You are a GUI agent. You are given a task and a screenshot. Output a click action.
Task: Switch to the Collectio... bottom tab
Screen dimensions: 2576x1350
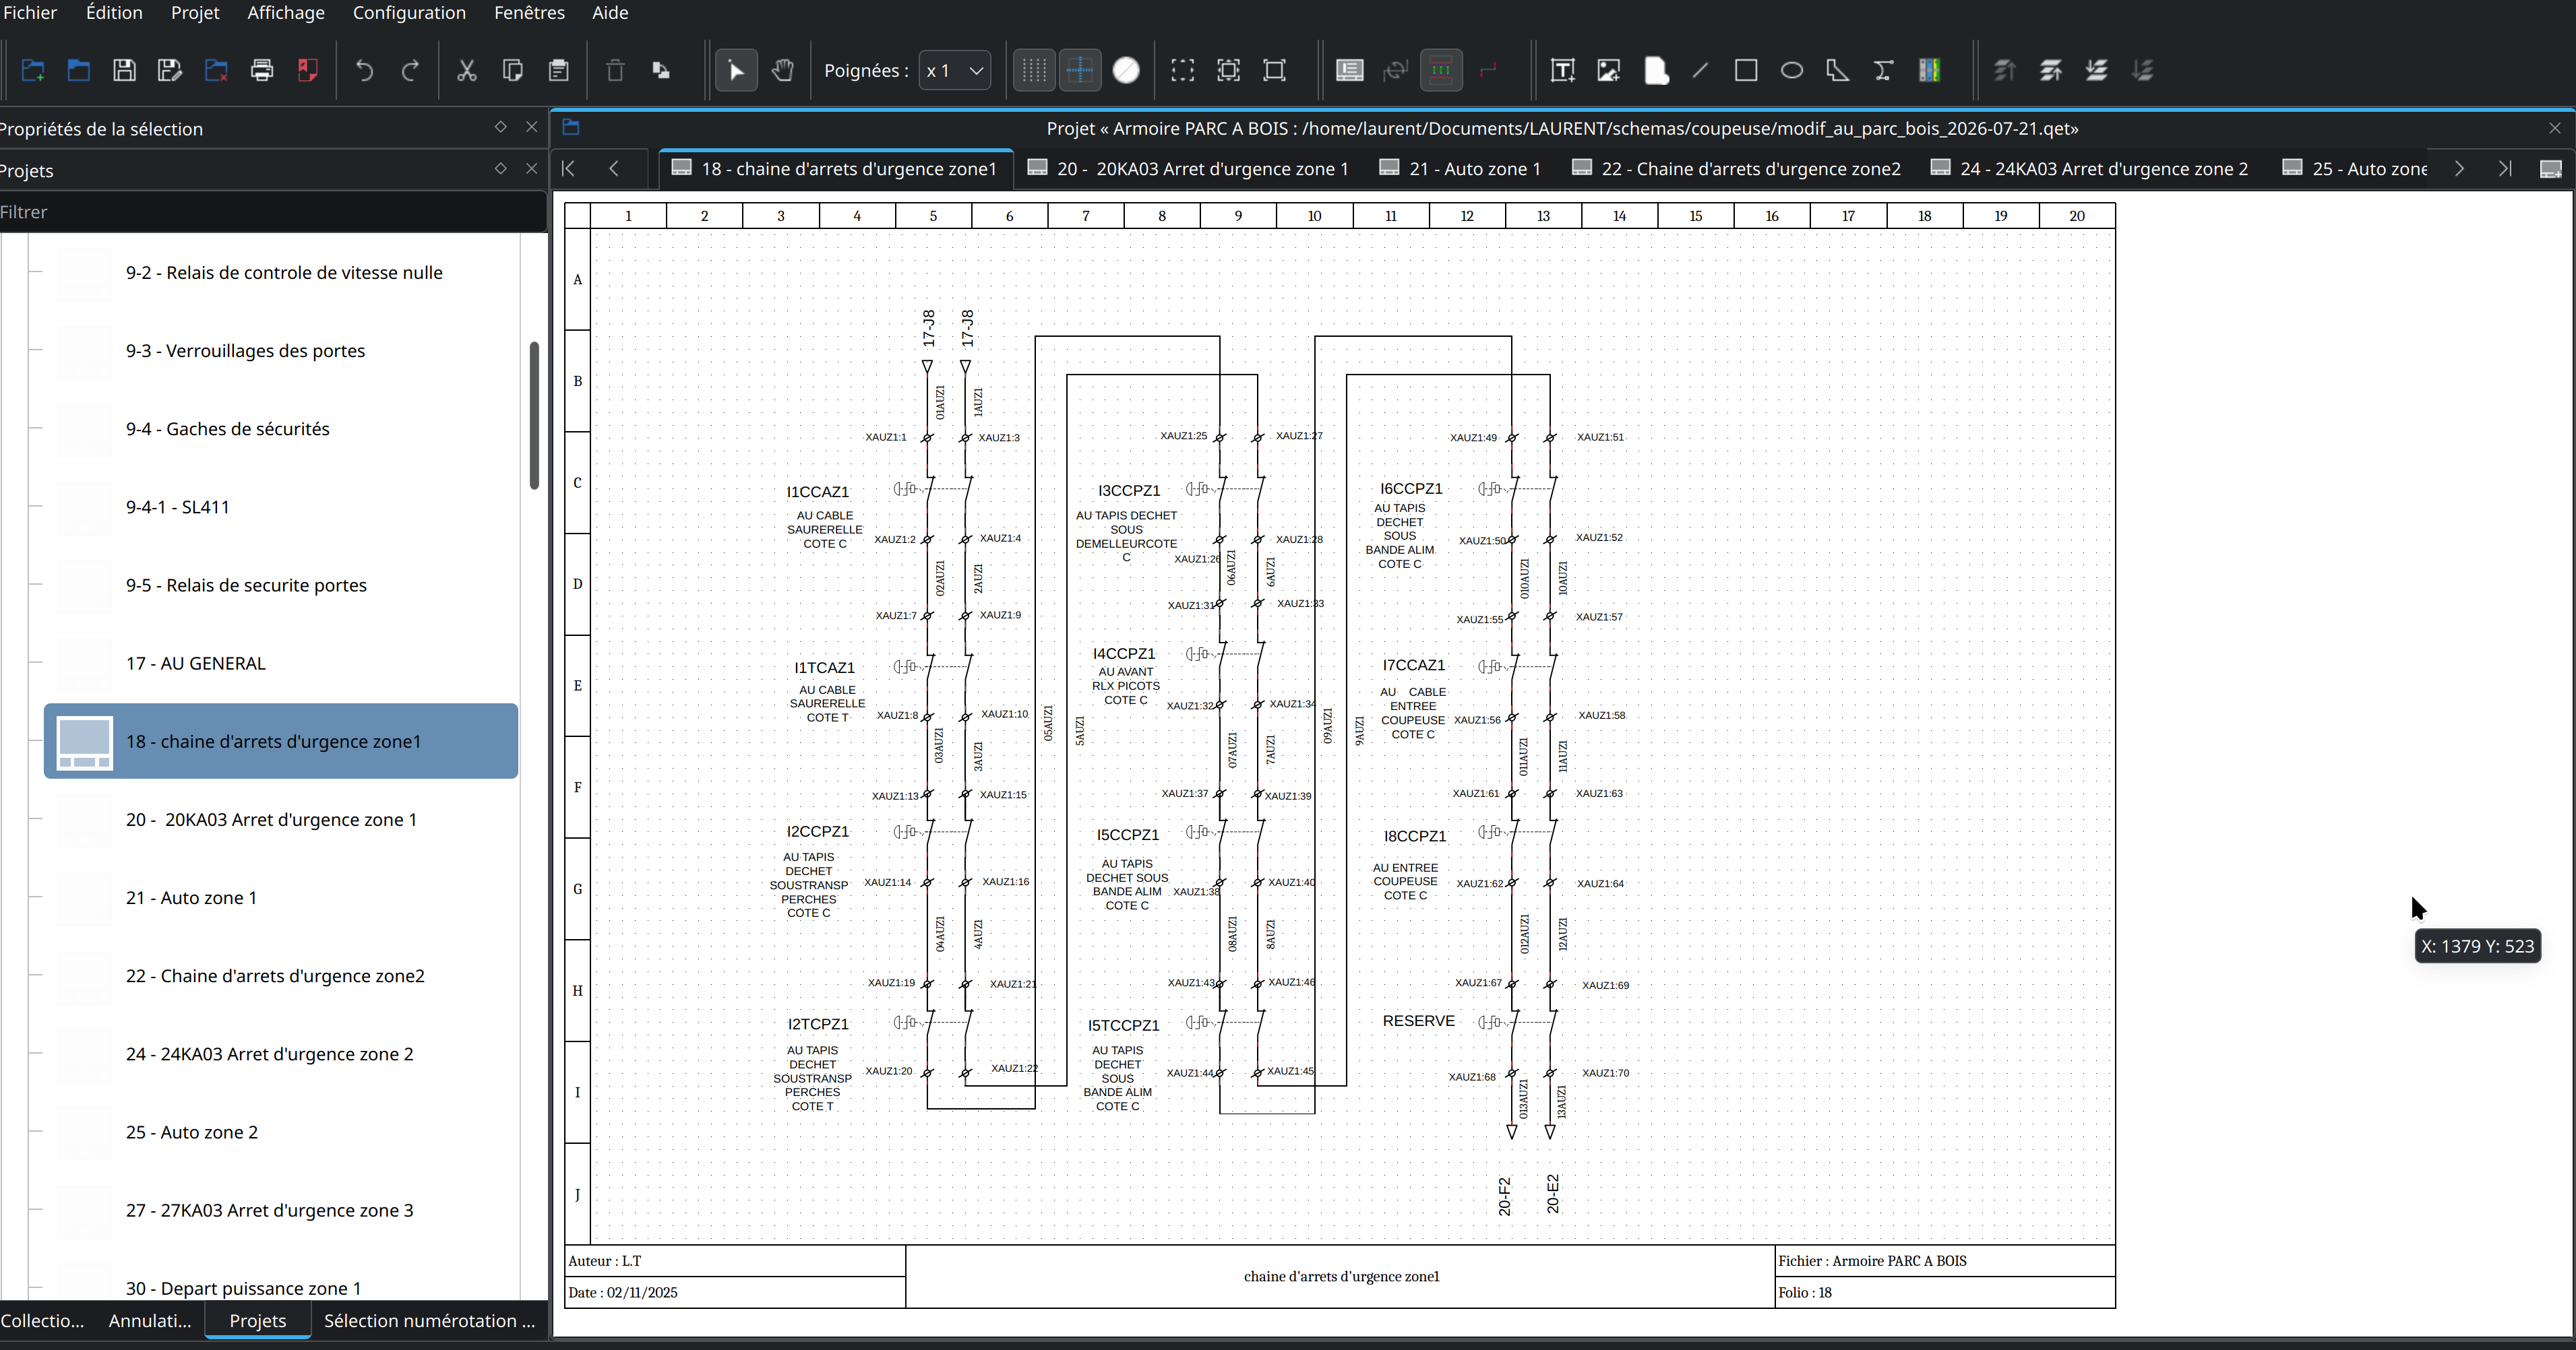click(x=43, y=1320)
